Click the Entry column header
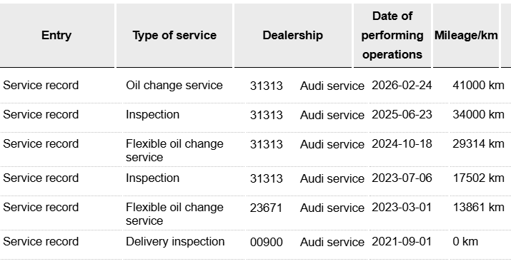Image resolution: width=511 pixels, height=264 pixels. point(56,35)
